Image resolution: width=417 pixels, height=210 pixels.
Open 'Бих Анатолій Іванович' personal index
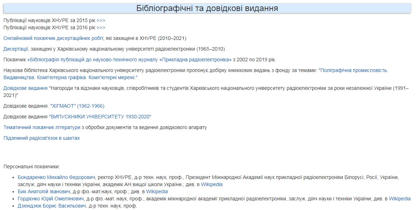click(x=44, y=192)
